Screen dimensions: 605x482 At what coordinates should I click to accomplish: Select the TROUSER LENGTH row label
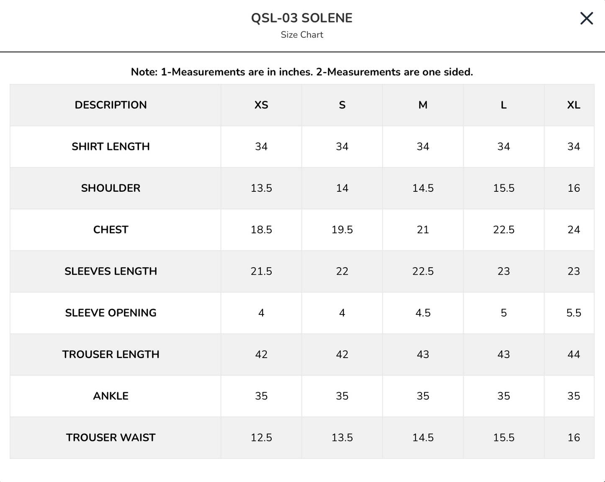pos(111,354)
